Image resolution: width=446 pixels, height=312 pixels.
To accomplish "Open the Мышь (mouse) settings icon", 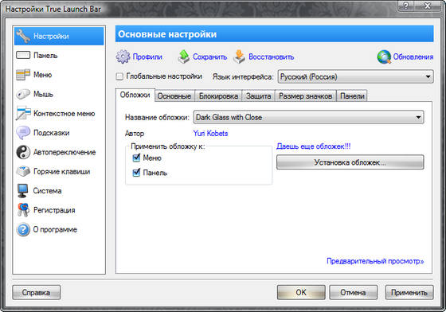I will (23, 94).
